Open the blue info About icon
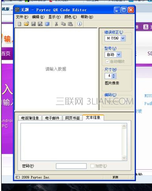Screen dimensions: 152x191 pyautogui.click(x=80, y=24)
